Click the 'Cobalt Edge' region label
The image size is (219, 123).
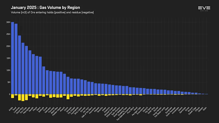click(192, 111)
